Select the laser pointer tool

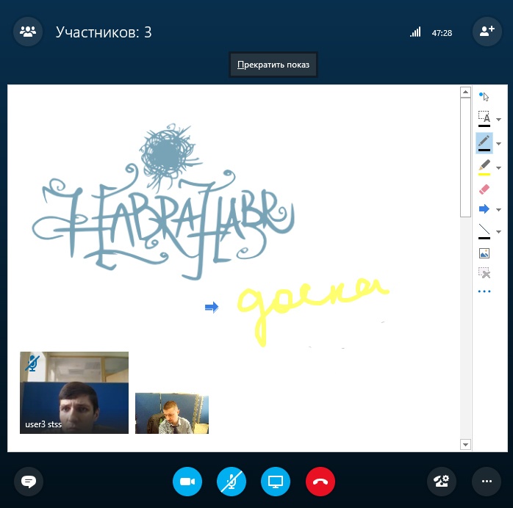(x=484, y=96)
